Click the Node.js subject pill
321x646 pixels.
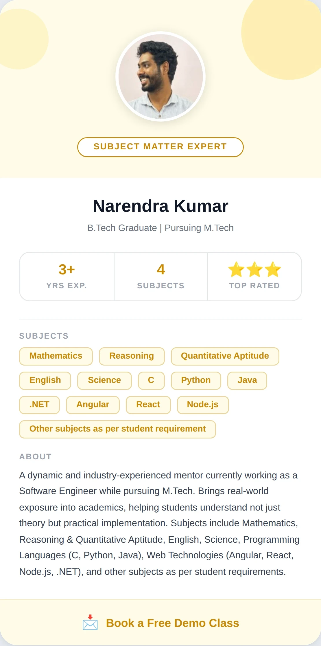tap(202, 405)
